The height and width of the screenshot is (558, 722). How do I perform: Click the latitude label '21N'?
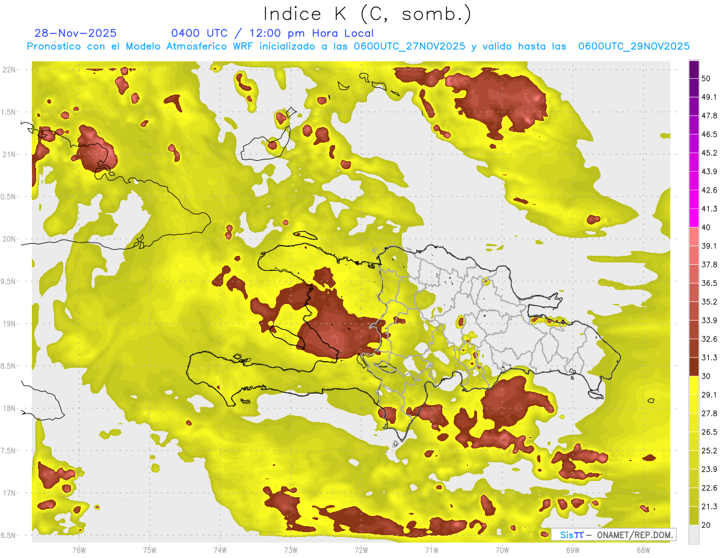pos(10,155)
